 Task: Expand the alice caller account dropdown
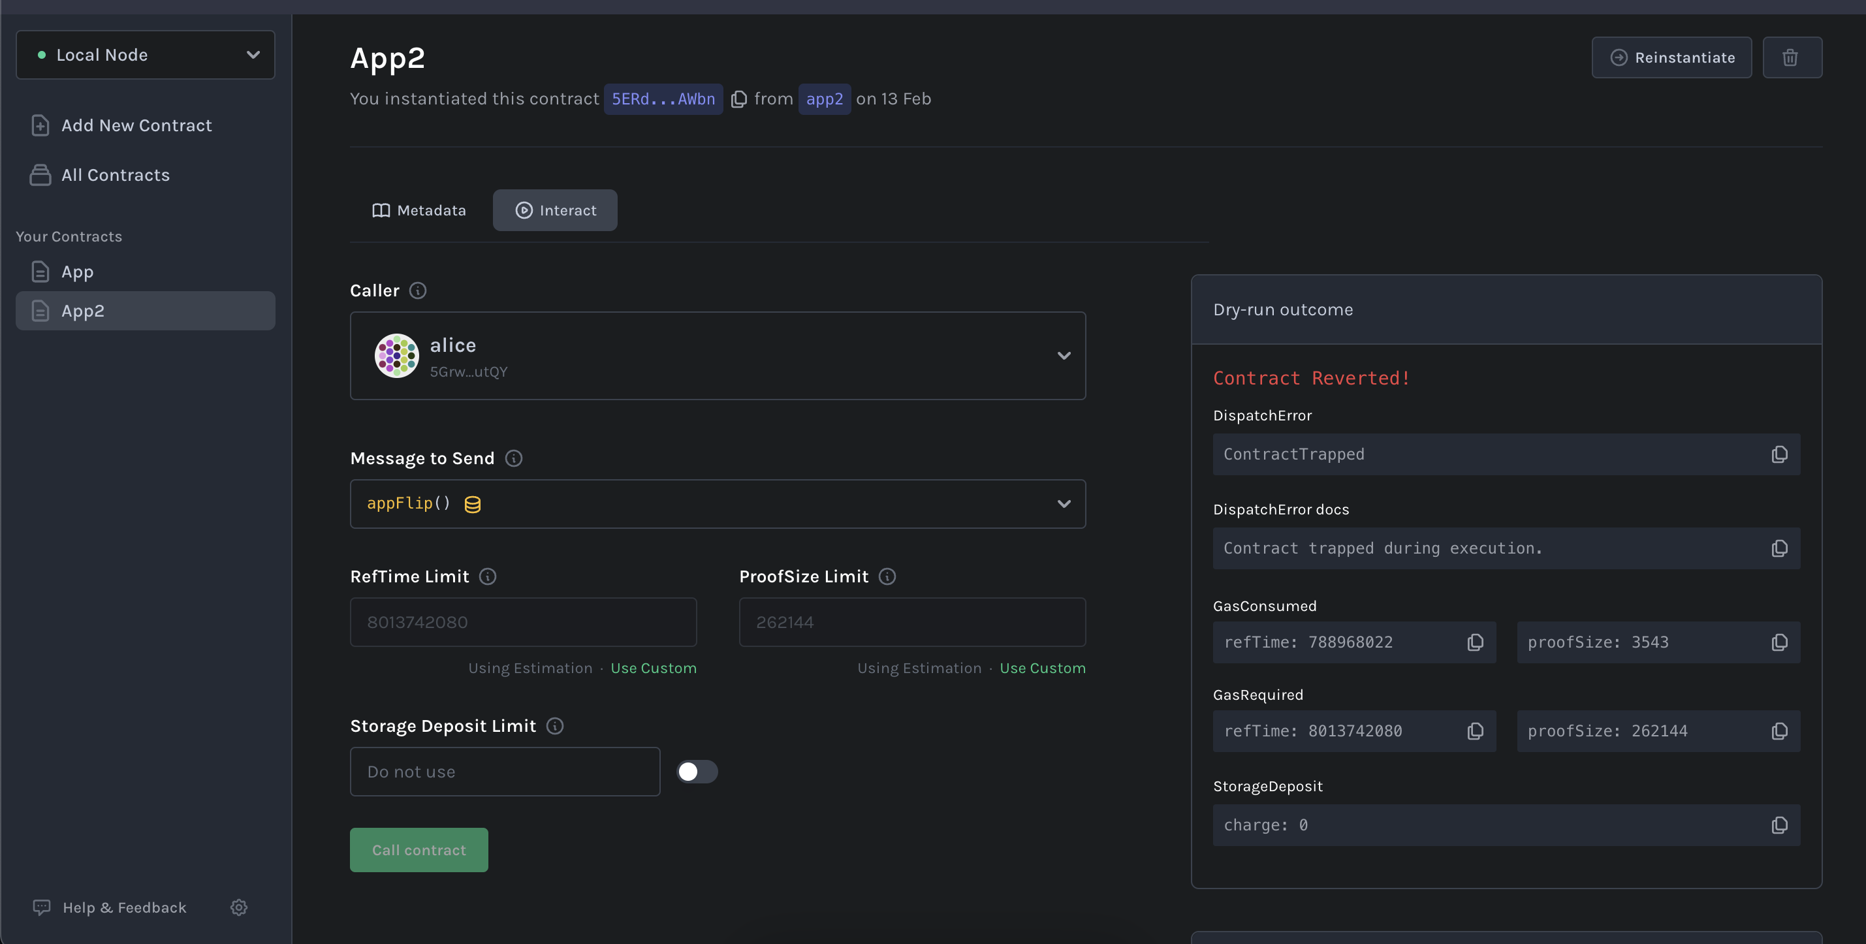coord(1063,356)
